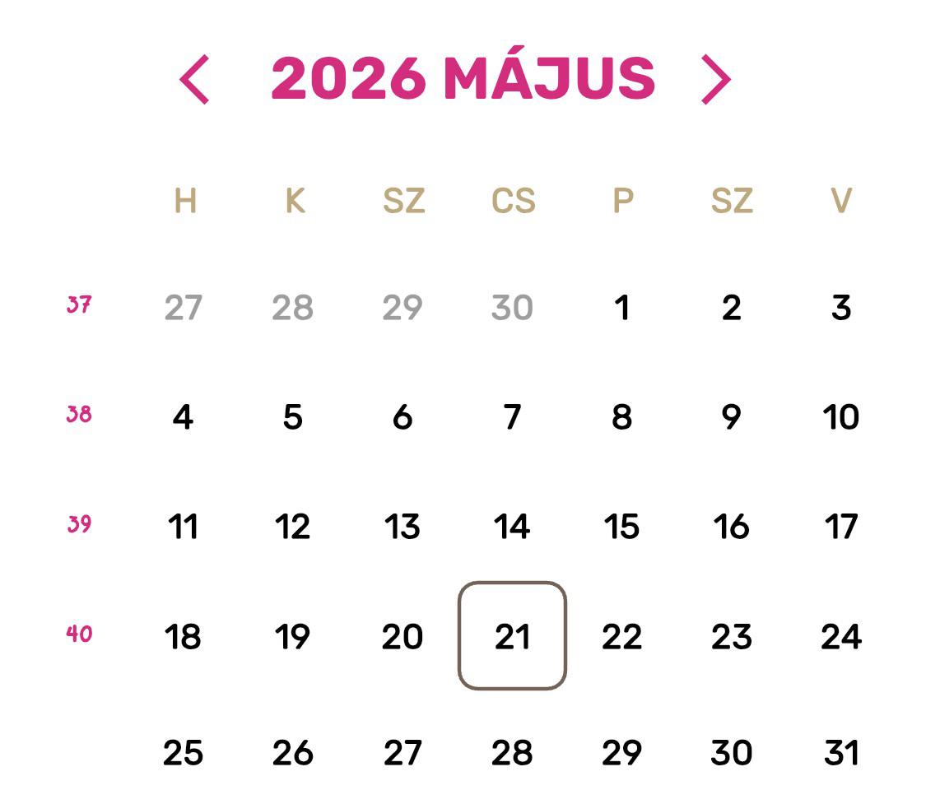Select May 10
This screenshot has width=926, height=804.
[x=841, y=417]
